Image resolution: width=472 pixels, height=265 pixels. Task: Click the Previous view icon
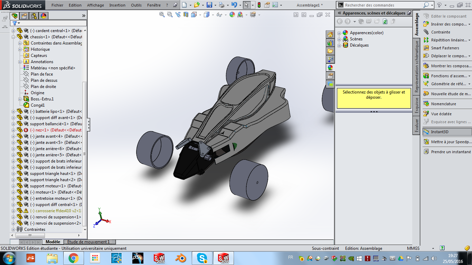point(178,14)
